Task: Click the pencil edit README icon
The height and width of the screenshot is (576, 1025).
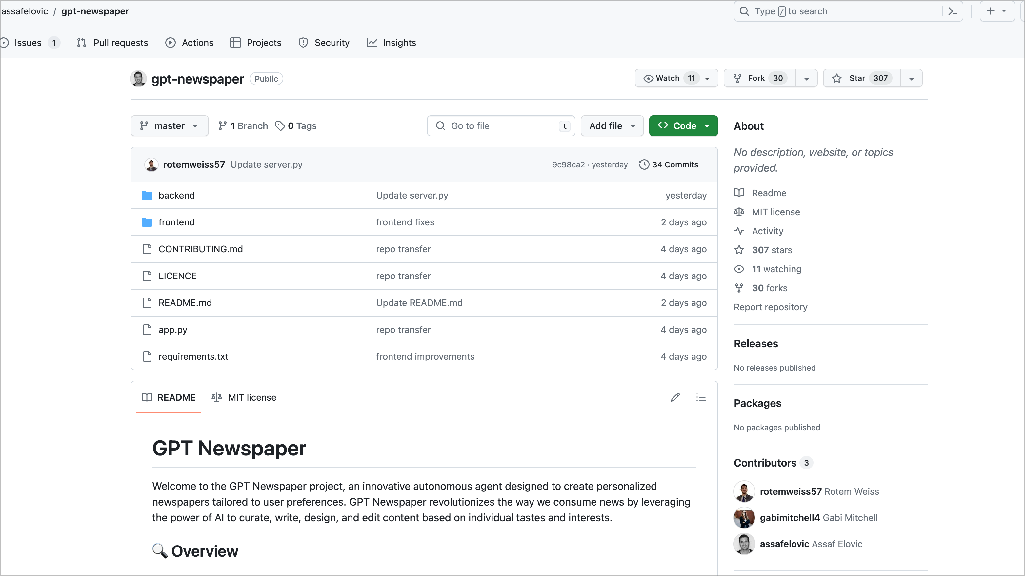Action: point(675,397)
